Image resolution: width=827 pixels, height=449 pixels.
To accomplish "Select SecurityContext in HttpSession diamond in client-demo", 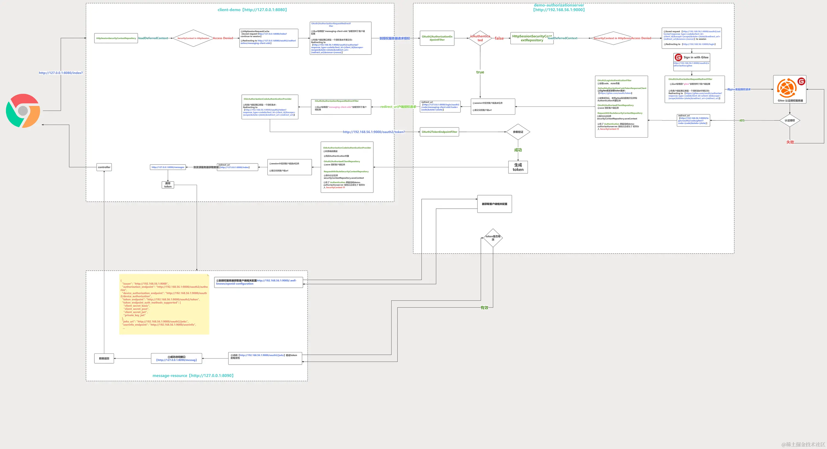I will pos(193,38).
